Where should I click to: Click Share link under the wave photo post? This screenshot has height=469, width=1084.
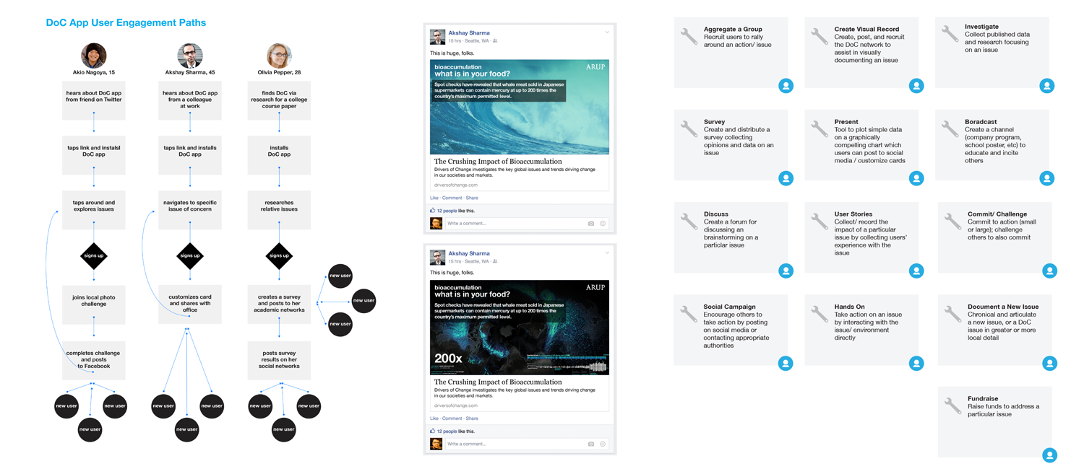click(472, 198)
